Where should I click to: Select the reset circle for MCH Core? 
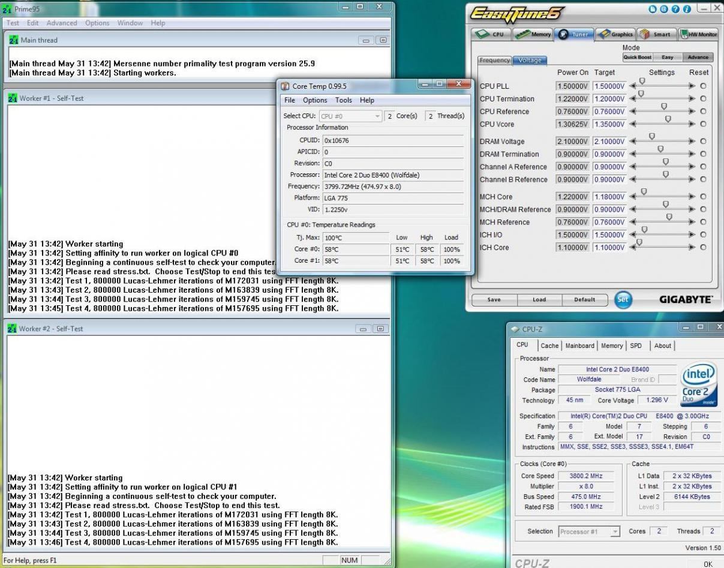[703, 197]
